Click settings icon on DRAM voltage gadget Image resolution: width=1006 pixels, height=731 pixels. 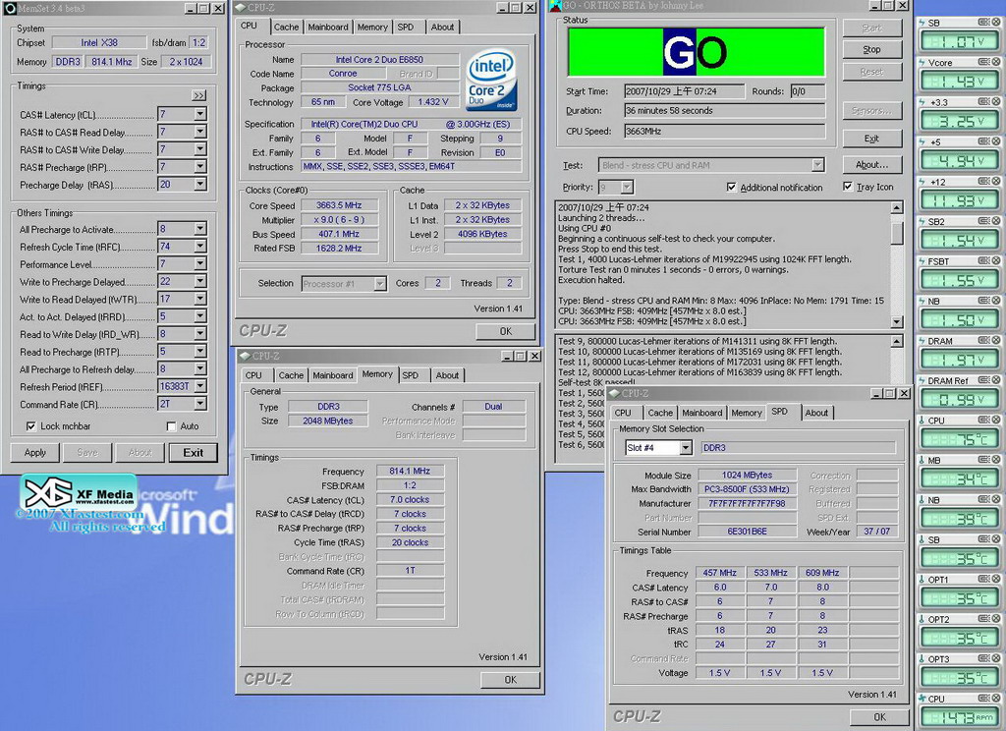pos(983,341)
